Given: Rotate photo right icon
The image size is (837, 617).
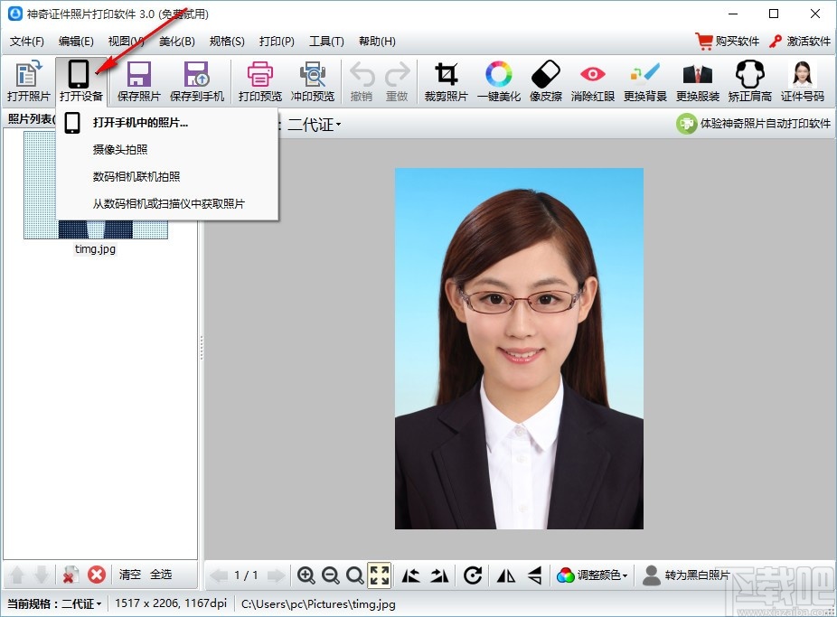Looking at the screenshot, I should click(x=440, y=575).
